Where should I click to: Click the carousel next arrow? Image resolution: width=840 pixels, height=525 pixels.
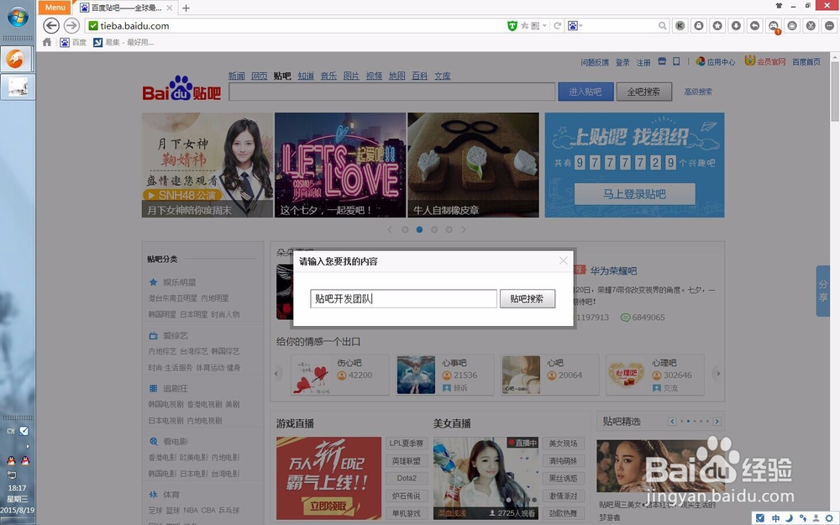coord(464,229)
